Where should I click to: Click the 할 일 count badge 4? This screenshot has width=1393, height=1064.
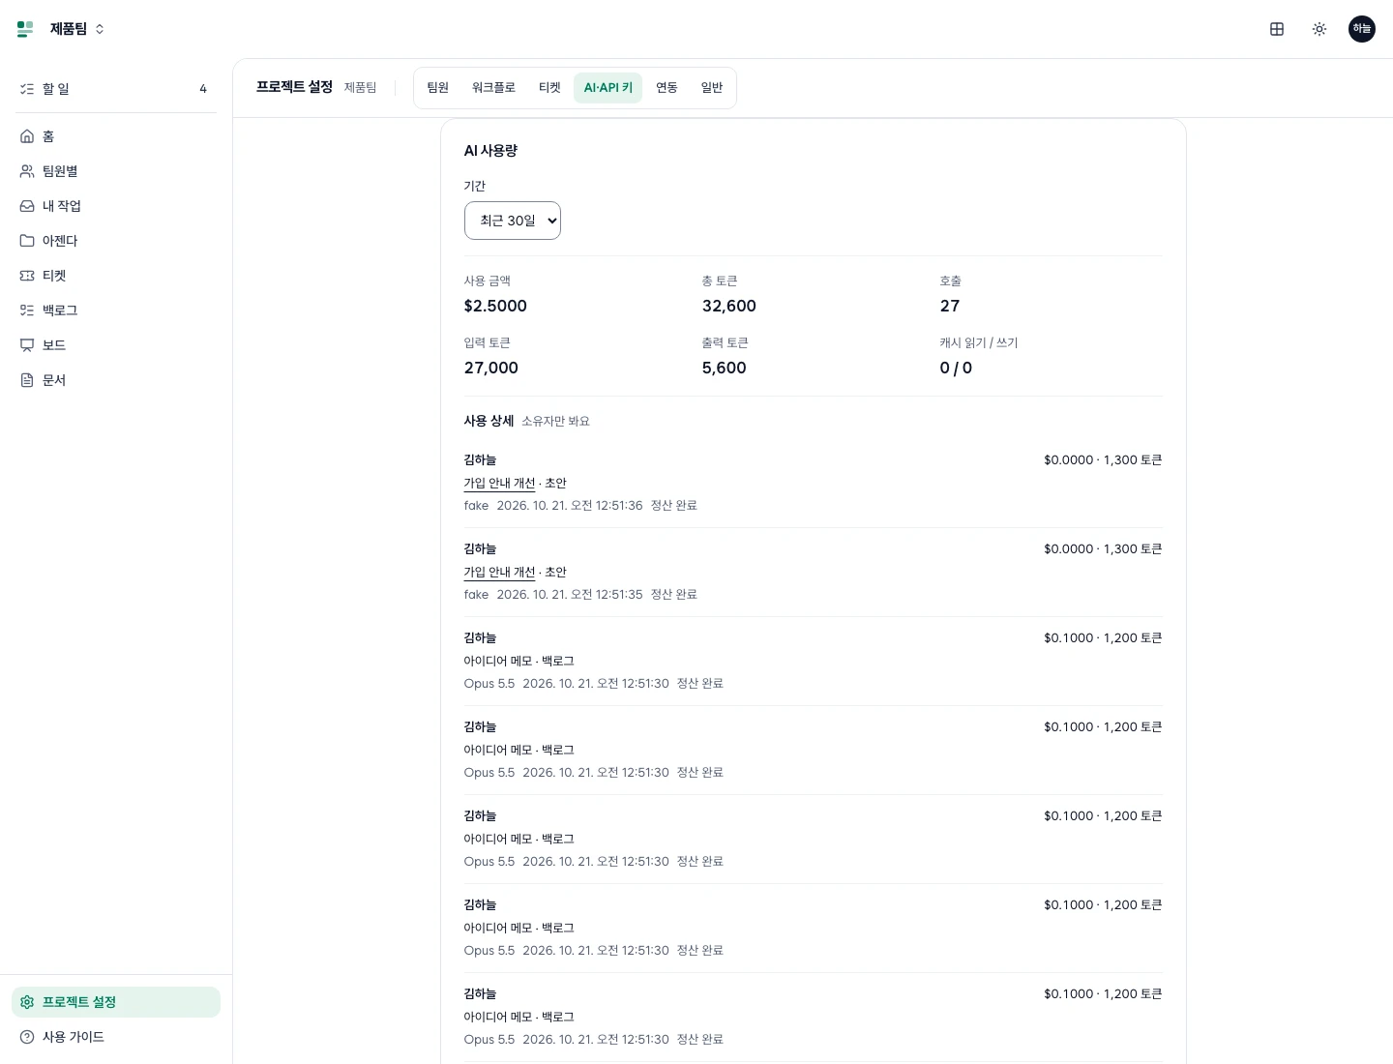(203, 89)
